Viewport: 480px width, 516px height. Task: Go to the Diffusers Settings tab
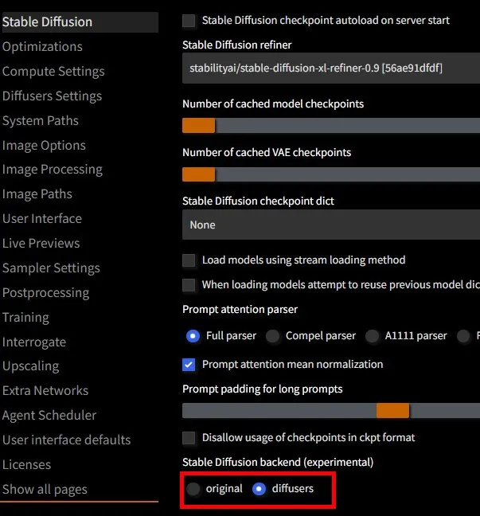click(52, 96)
